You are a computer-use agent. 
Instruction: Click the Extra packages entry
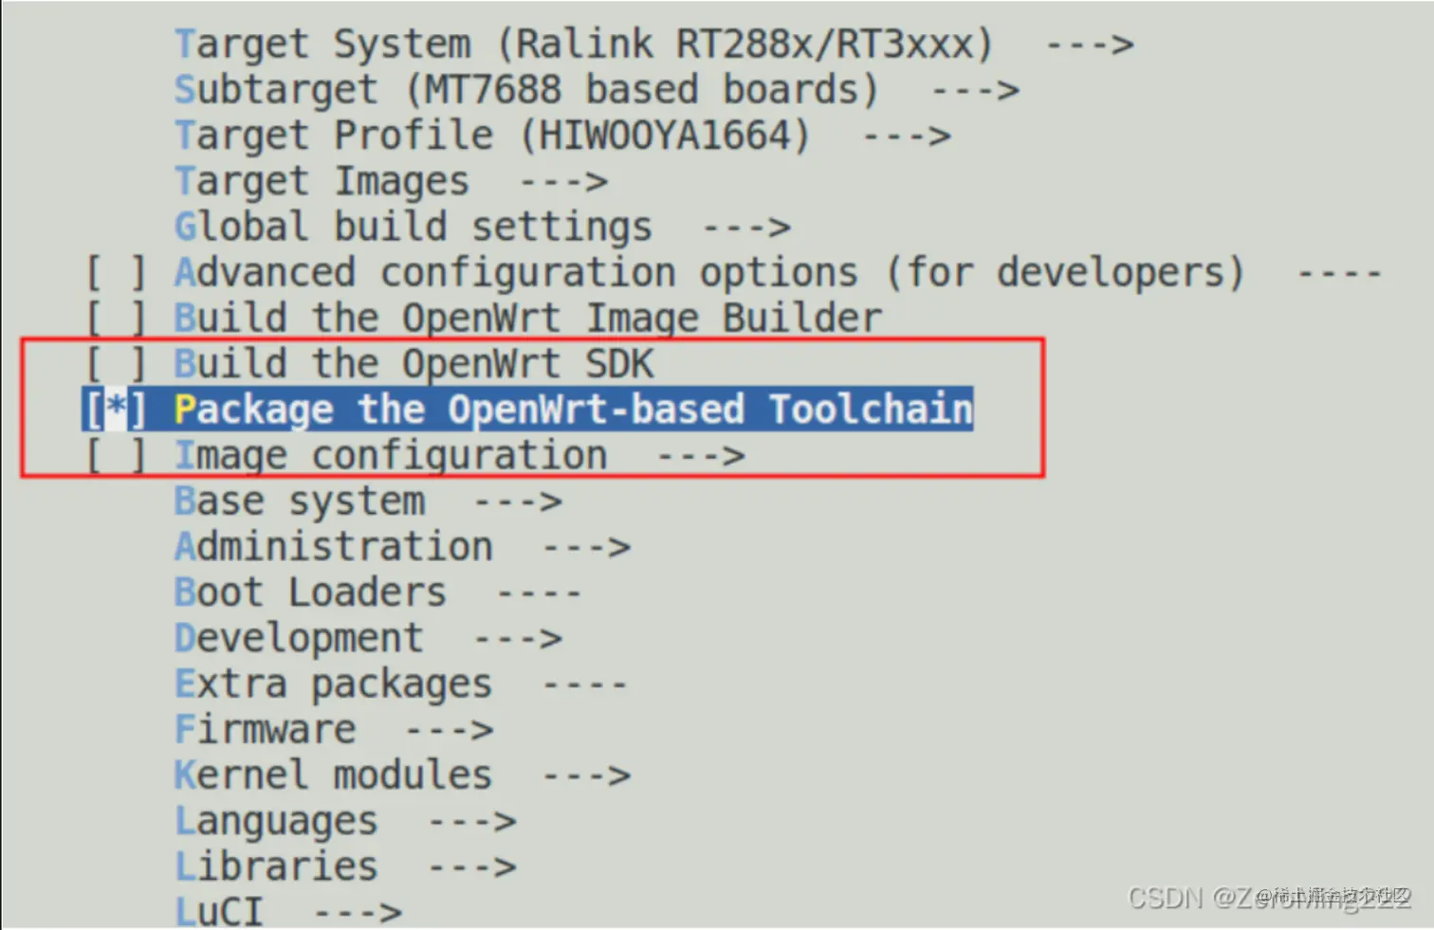click(334, 684)
